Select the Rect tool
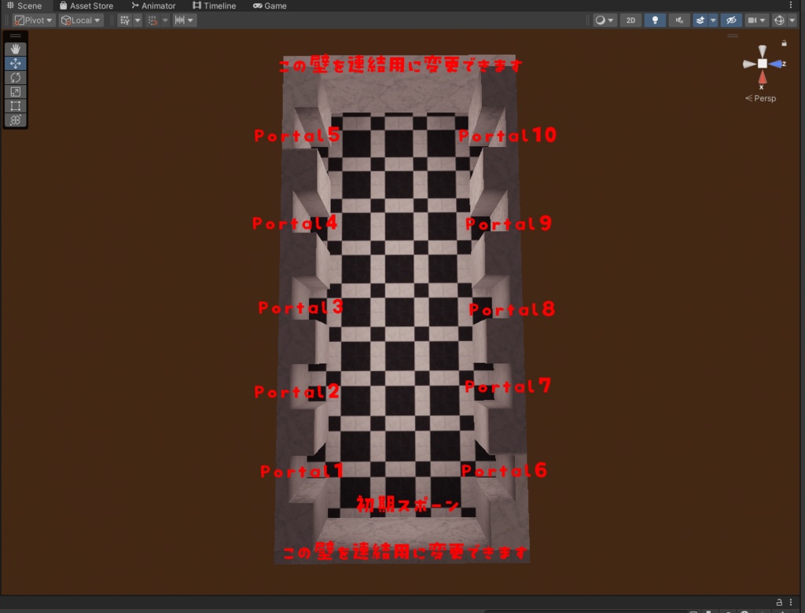 click(x=15, y=105)
